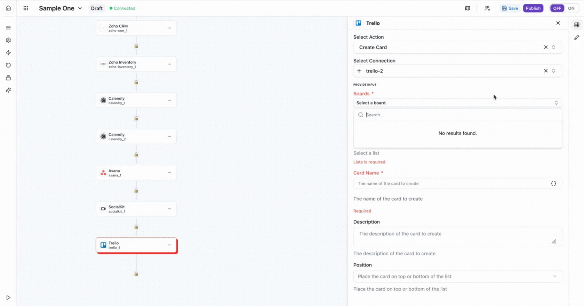Image resolution: width=584 pixels, height=306 pixels.
Task: Open options menu for Trello node
Action: [x=169, y=245]
